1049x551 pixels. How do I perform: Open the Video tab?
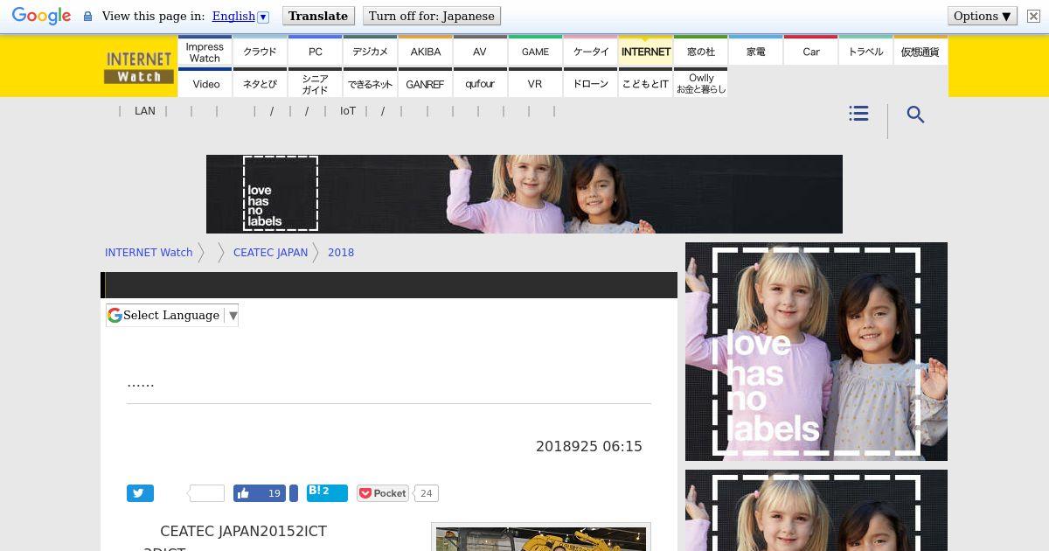[205, 83]
